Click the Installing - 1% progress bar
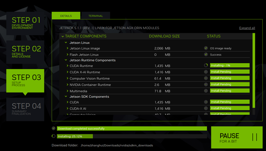This screenshot has height=151, width=266. (230, 66)
